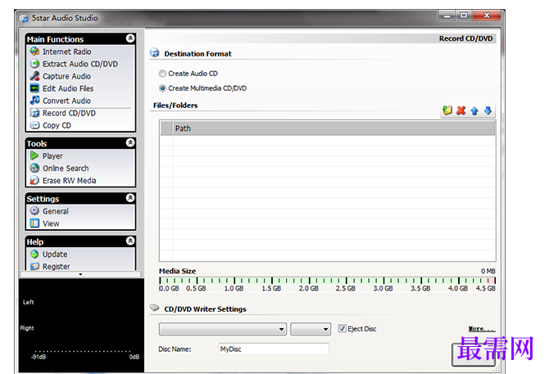Click the Edit Audio Files waveform icon
The image size is (549, 374).
tap(34, 88)
